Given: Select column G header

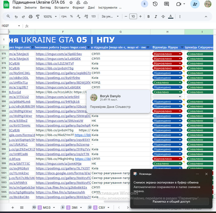Looking at the screenshot, I should (x=121, y=32).
